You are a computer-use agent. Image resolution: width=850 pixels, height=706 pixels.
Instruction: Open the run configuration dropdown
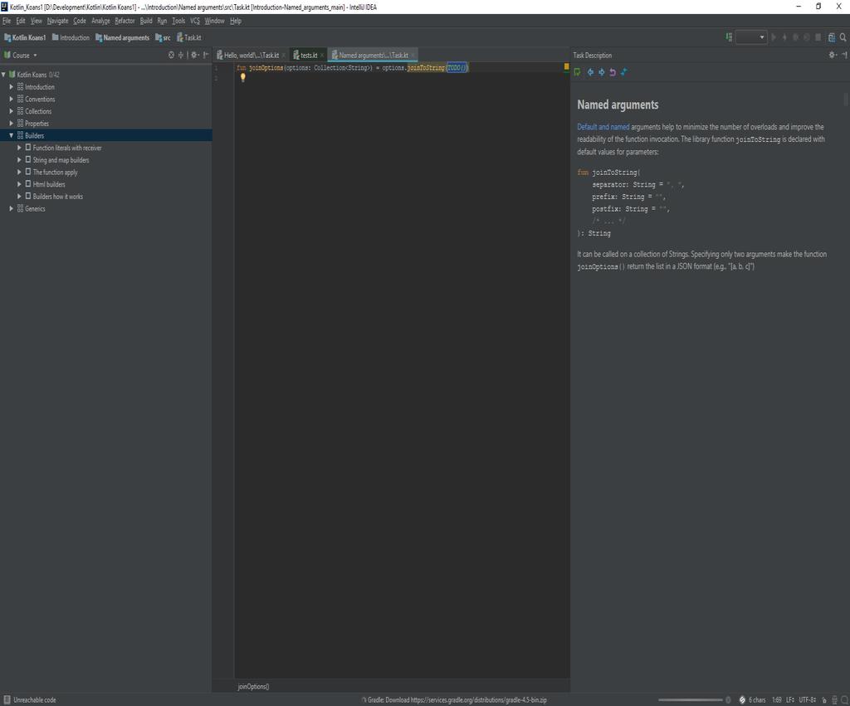(751, 37)
